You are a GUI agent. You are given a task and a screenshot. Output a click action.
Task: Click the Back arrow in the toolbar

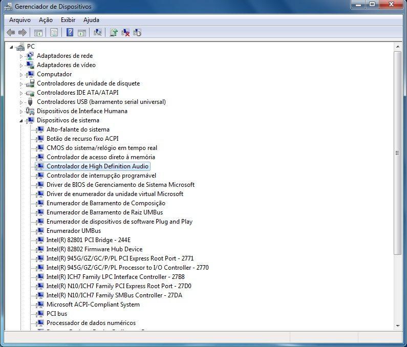pyautogui.click(x=11, y=32)
